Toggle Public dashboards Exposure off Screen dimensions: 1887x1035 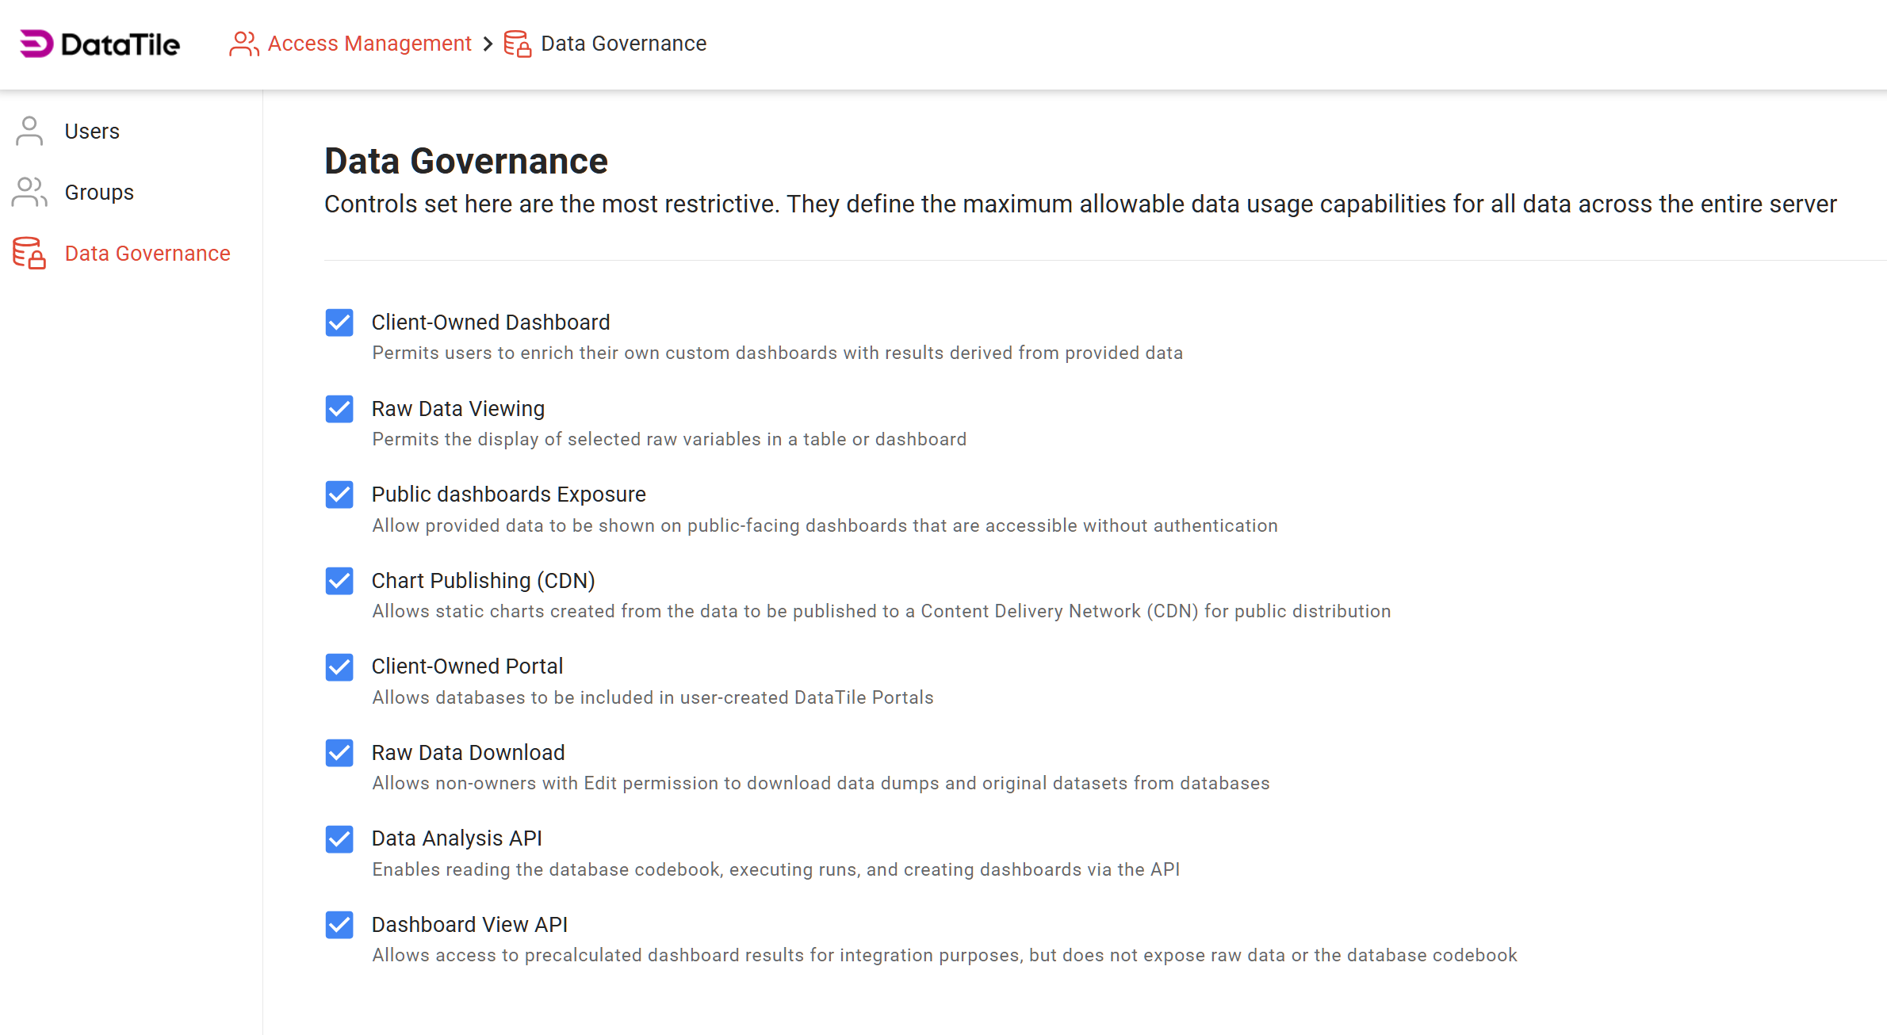339,495
